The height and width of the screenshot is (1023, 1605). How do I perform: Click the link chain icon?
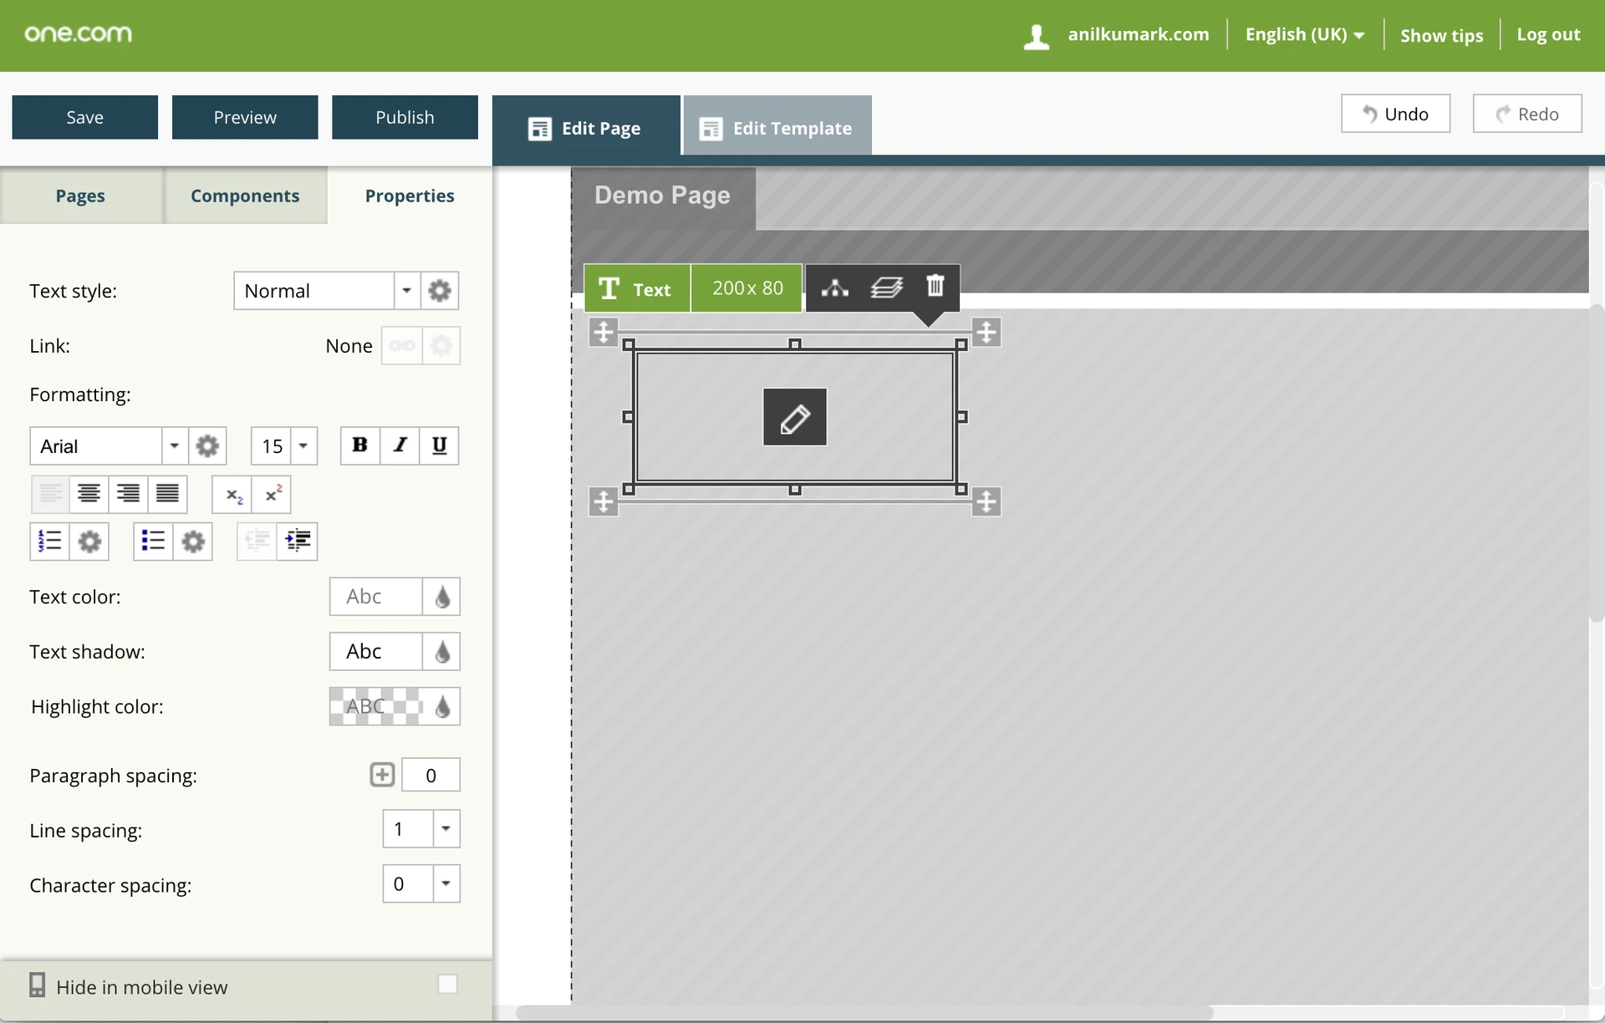pyautogui.click(x=402, y=345)
